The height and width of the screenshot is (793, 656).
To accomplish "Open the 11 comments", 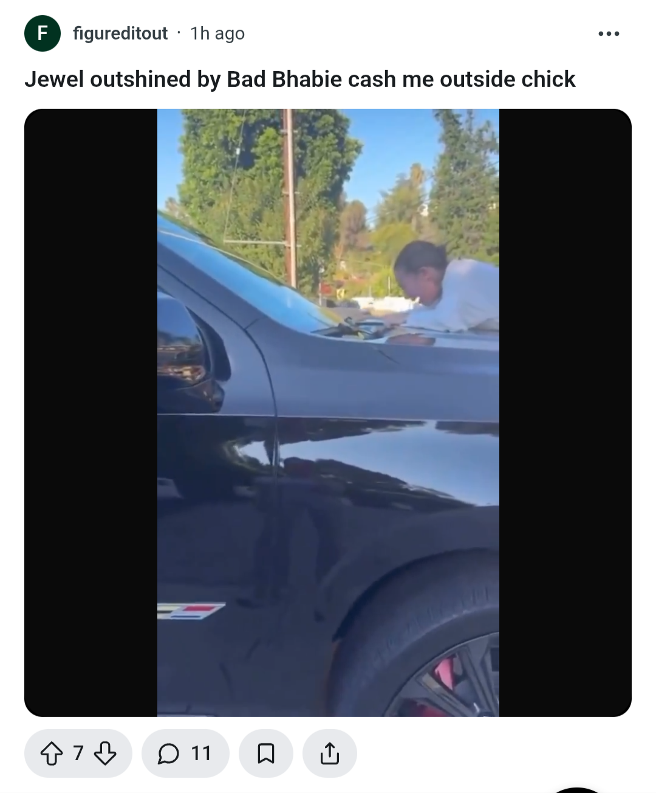I will point(185,753).
